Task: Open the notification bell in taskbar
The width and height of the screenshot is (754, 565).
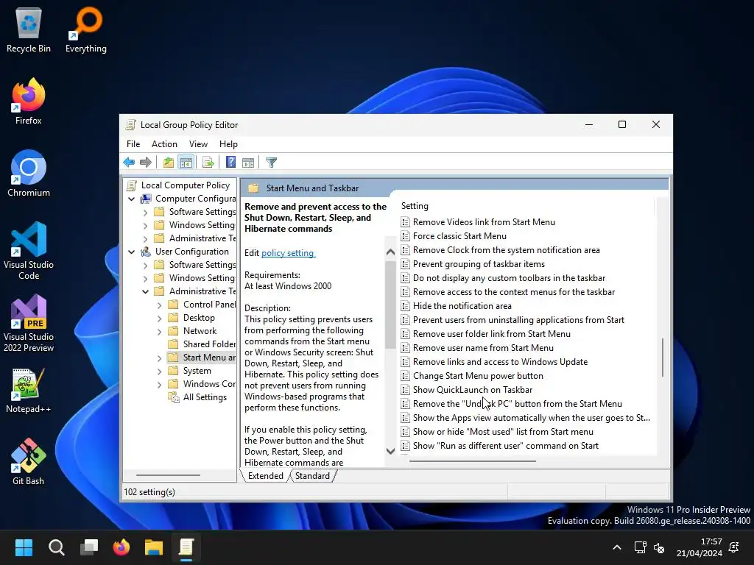Action: tap(734, 547)
